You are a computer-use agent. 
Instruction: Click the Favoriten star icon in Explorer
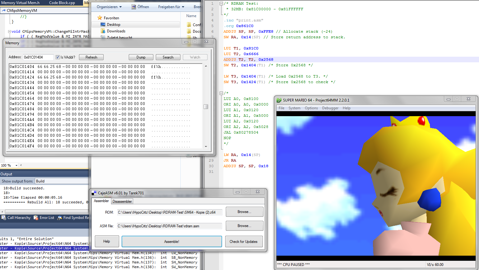tap(100, 18)
